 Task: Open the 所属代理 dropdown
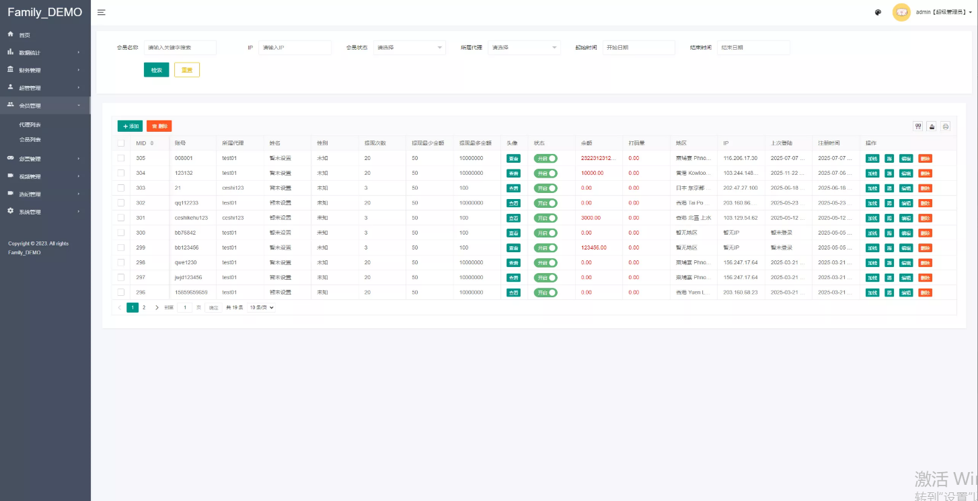coord(524,48)
